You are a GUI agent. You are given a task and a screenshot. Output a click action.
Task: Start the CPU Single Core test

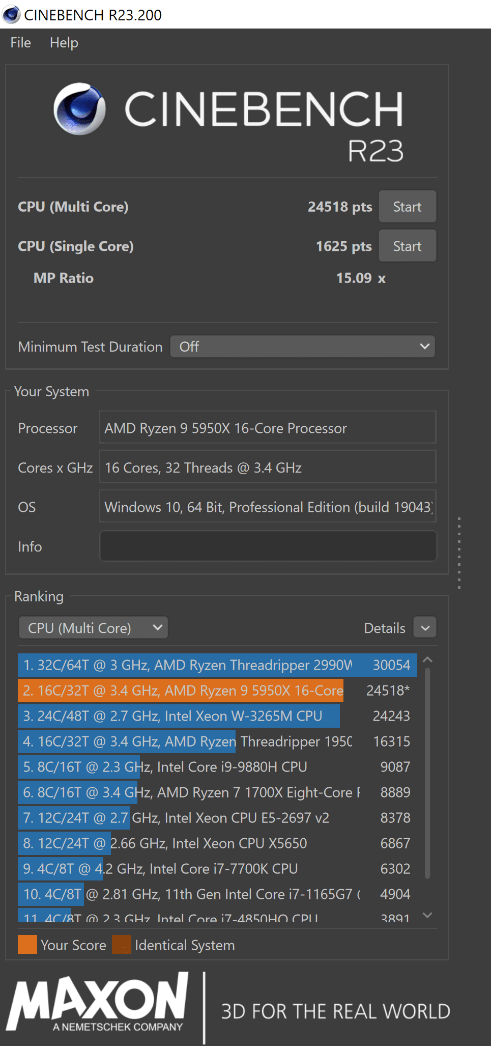click(x=407, y=246)
